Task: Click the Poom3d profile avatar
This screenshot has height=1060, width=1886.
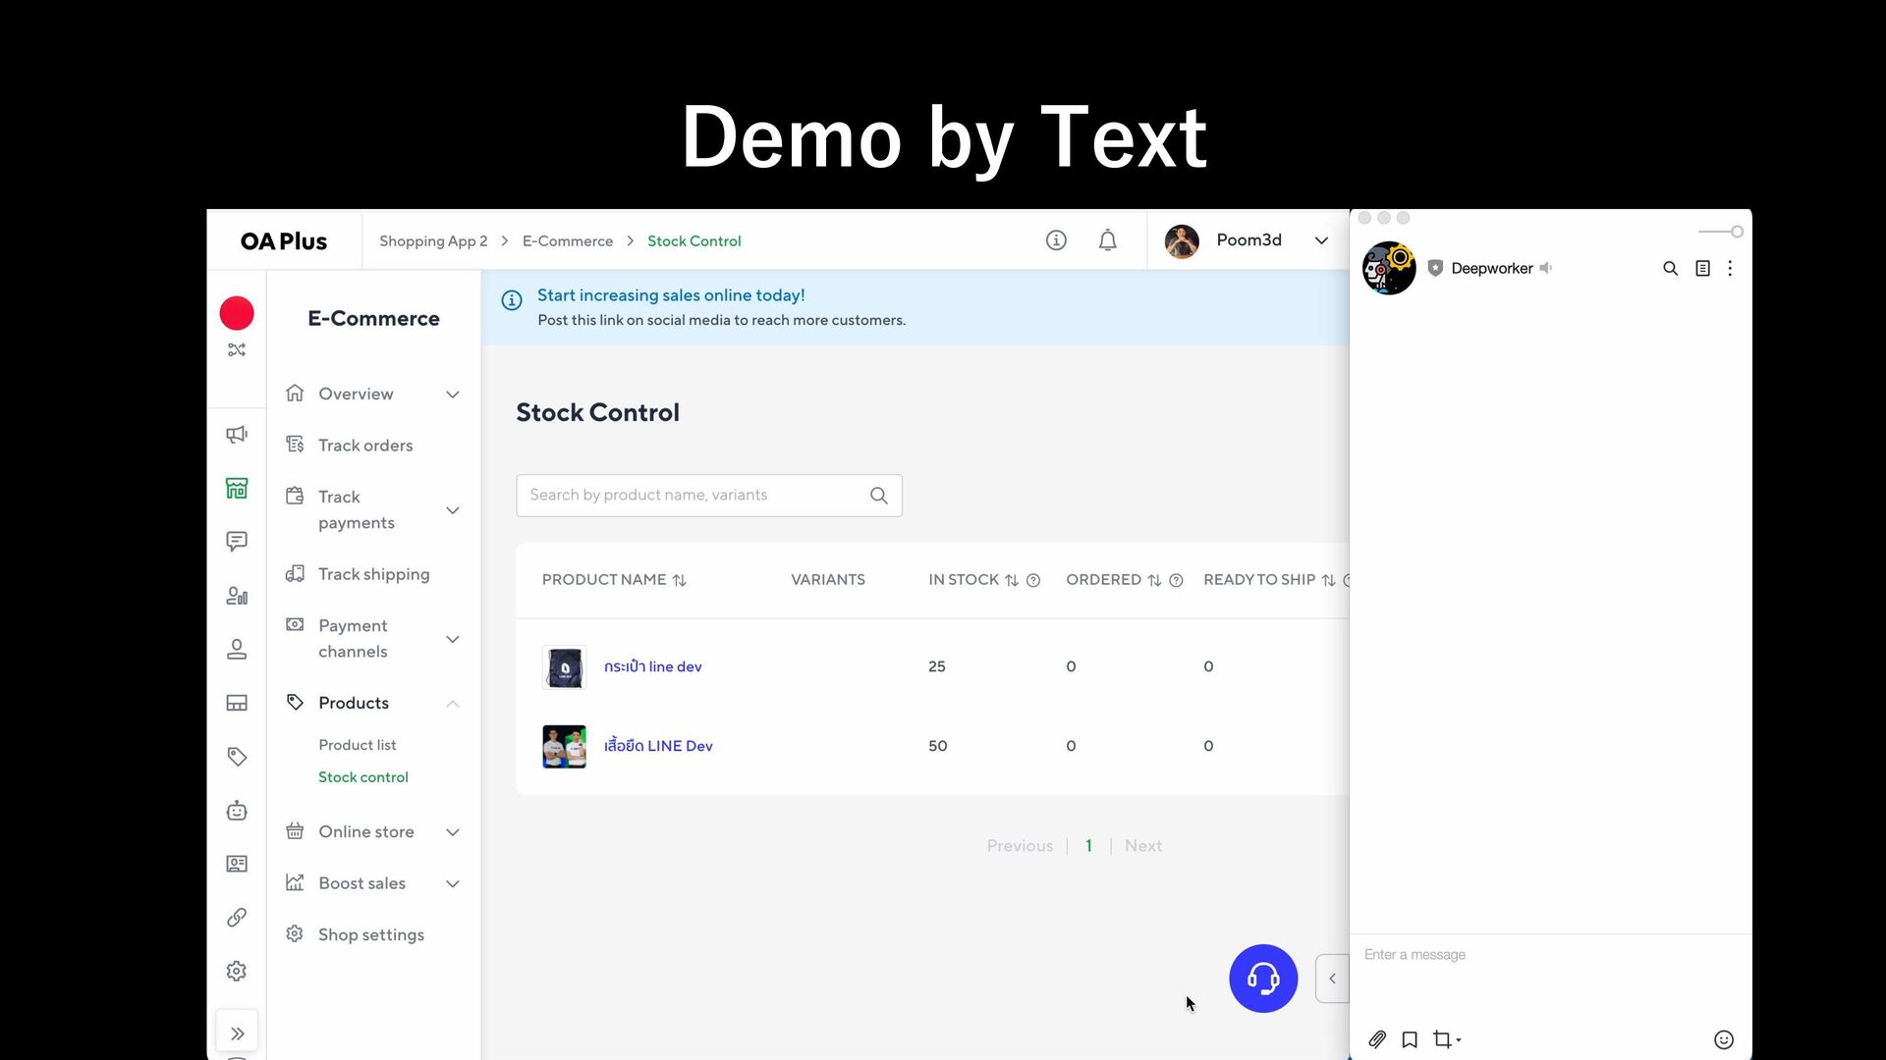Action: click(x=1182, y=240)
